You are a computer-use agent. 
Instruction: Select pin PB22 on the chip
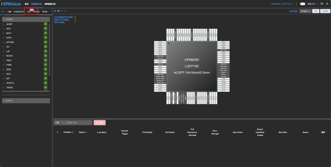point(223,42)
